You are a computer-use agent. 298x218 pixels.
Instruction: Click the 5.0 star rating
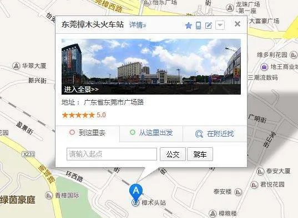point(84,115)
